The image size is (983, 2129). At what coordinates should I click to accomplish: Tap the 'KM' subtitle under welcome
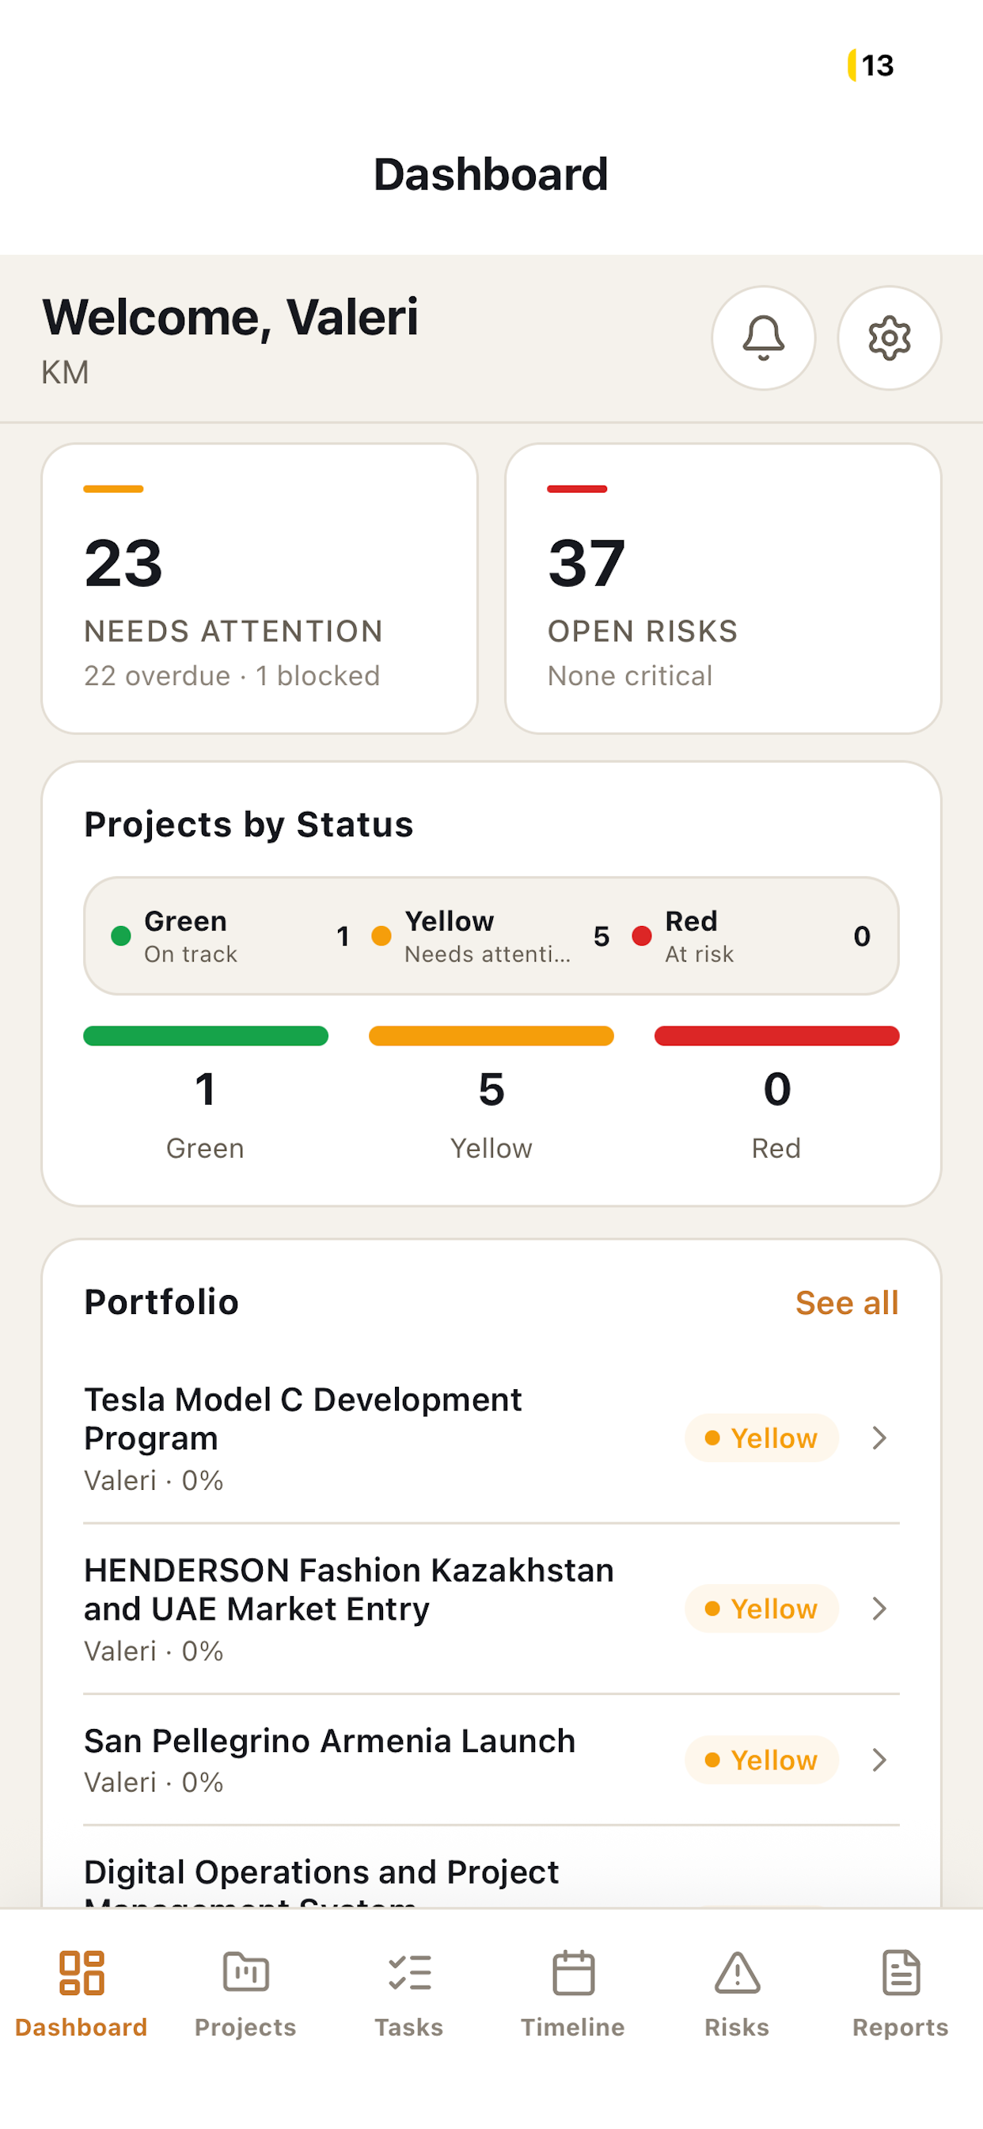coord(65,373)
